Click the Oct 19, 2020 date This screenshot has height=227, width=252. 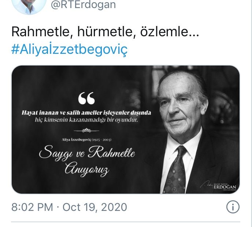pyautogui.click(x=95, y=207)
